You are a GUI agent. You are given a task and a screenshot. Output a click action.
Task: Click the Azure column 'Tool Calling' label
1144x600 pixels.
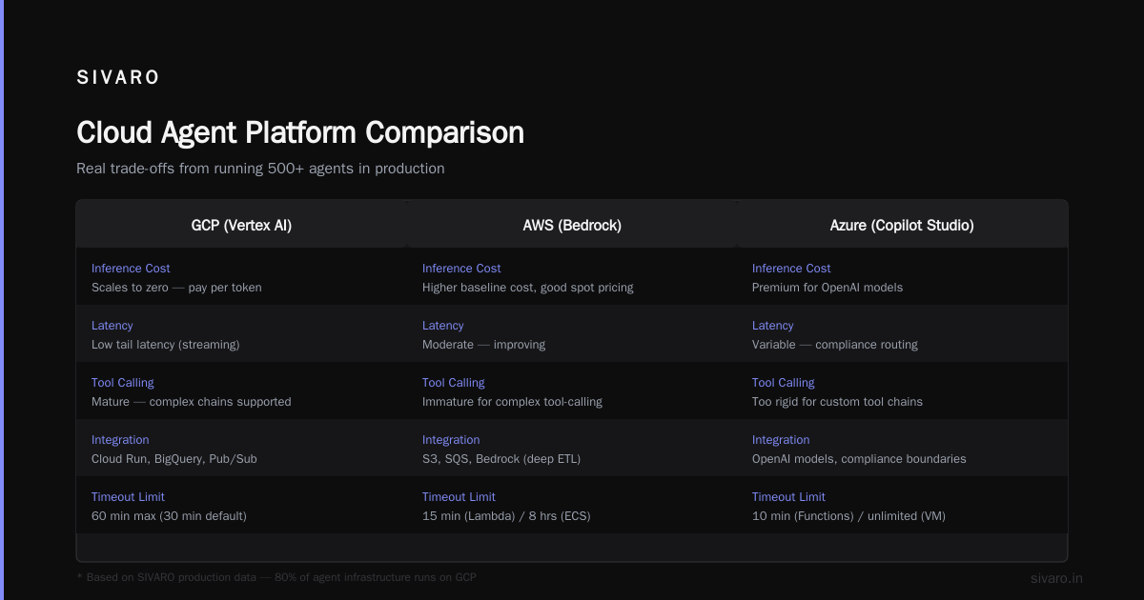click(784, 383)
